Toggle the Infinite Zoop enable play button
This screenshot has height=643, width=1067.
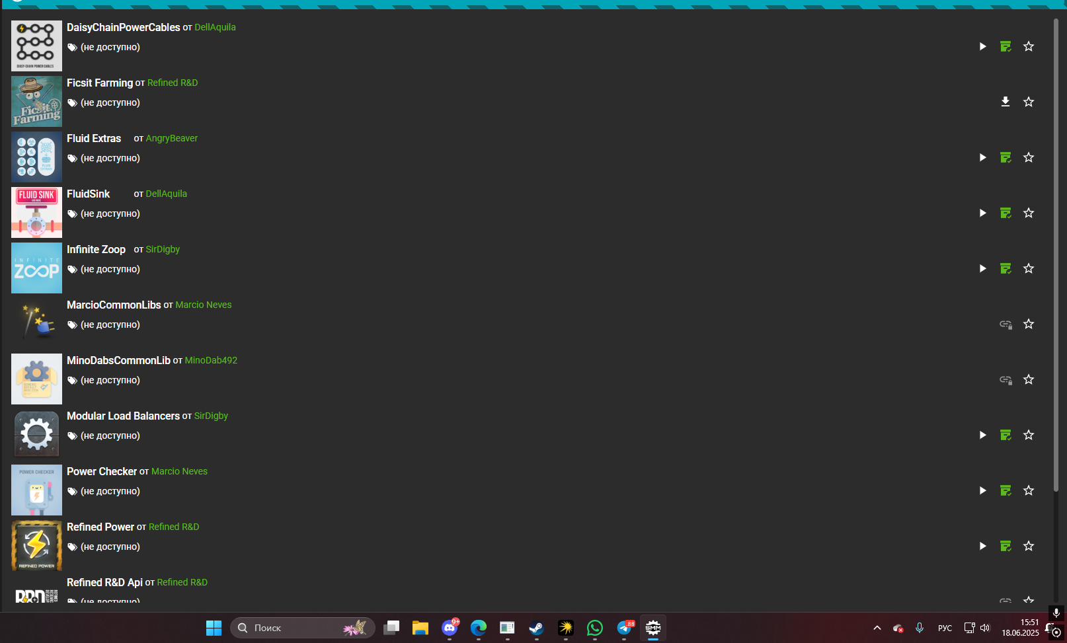coord(982,268)
